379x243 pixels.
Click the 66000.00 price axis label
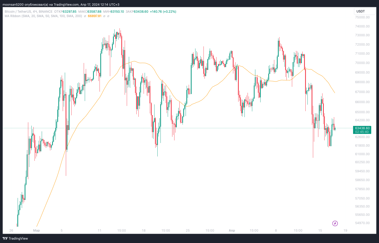[x=362, y=102]
